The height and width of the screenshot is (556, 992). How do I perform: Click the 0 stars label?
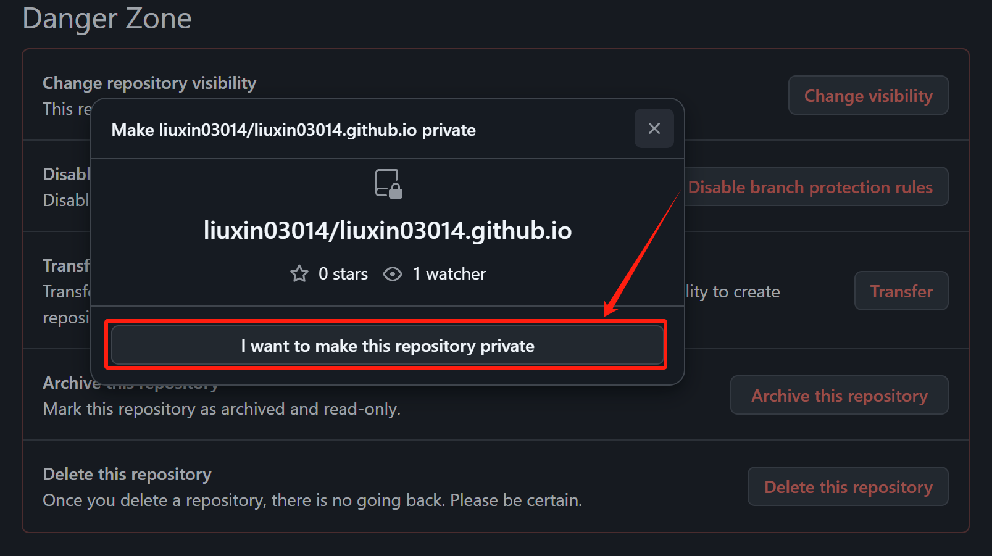point(343,273)
